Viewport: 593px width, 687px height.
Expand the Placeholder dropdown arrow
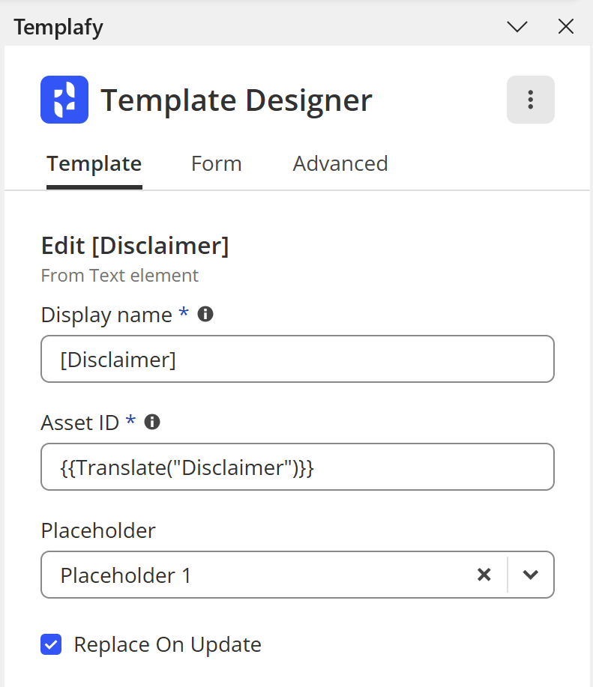pyautogui.click(x=530, y=575)
